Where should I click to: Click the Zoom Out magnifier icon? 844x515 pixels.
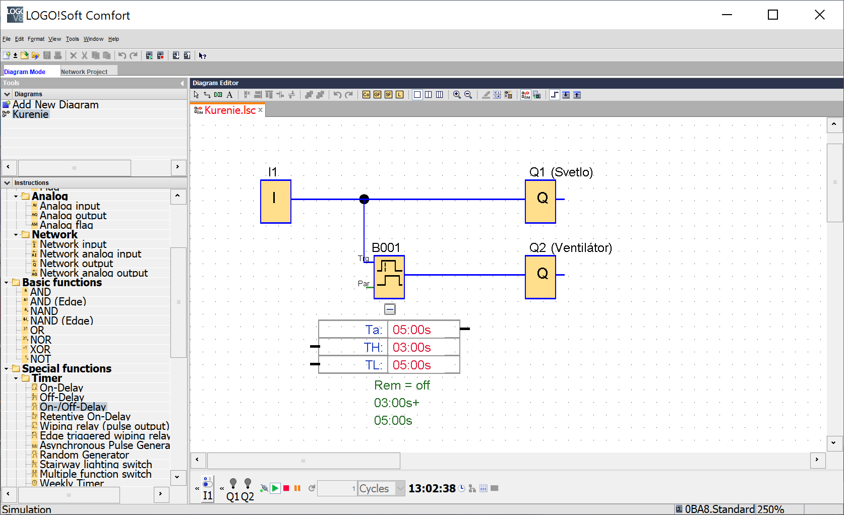(x=468, y=95)
